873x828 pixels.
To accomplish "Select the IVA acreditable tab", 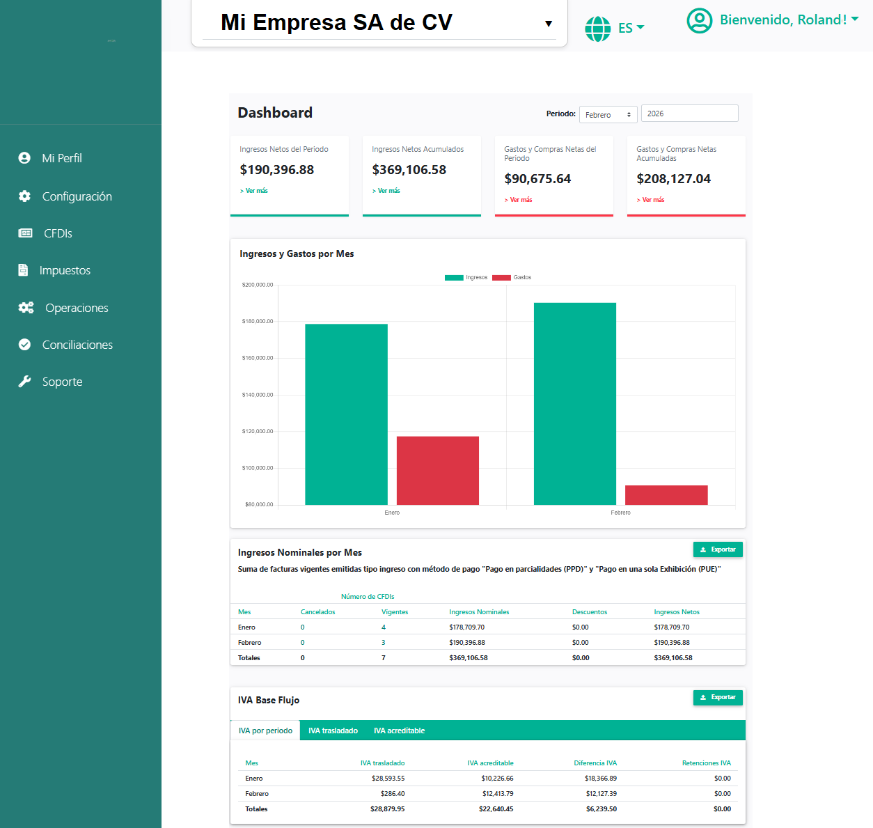I will tap(400, 730).
